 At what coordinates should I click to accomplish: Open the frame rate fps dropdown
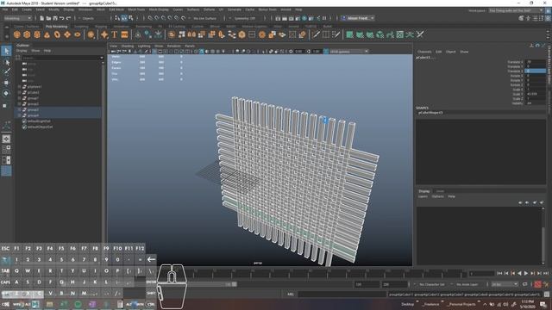pos(505,284)
